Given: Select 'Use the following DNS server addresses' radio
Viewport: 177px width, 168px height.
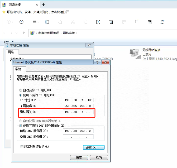Looking at the screenshot, I should [x=21, y=126].
